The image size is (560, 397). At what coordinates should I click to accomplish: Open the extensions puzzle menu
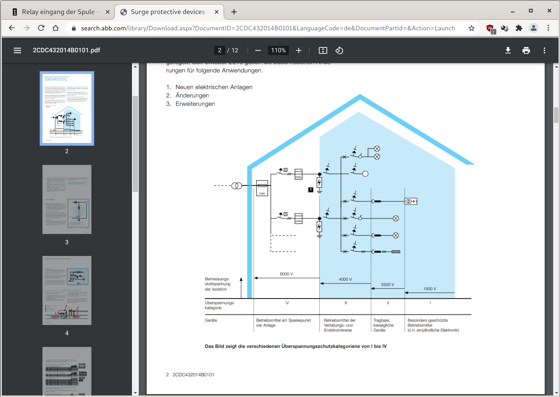(x=519, y=28)
